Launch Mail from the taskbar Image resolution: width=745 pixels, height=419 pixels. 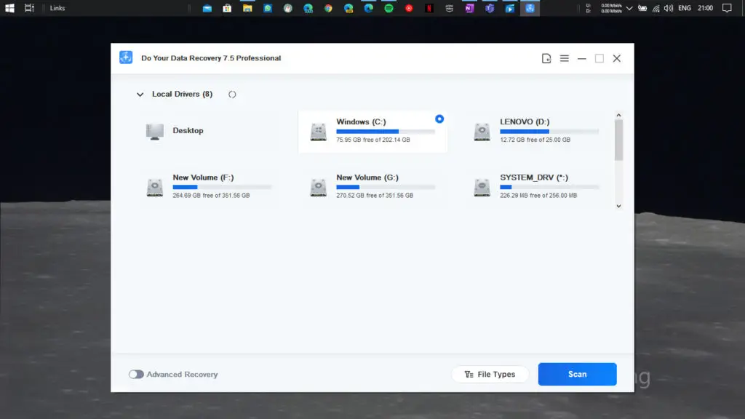(207, 8)
